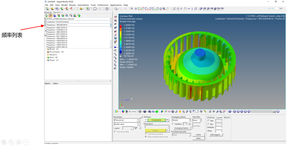This screenshot has height=146, width=287.
Task: Click the highlighted component view icon in the Results browser
Action: coord(50,15)
